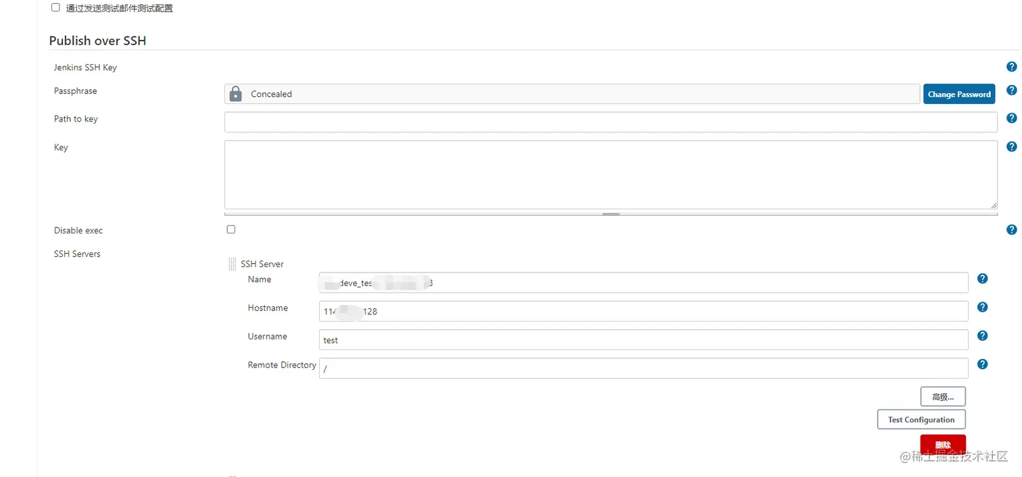This screenshot has height=477, width=1022.
Task: Open help icon for SSH Server Name
Action: (983, 279)
